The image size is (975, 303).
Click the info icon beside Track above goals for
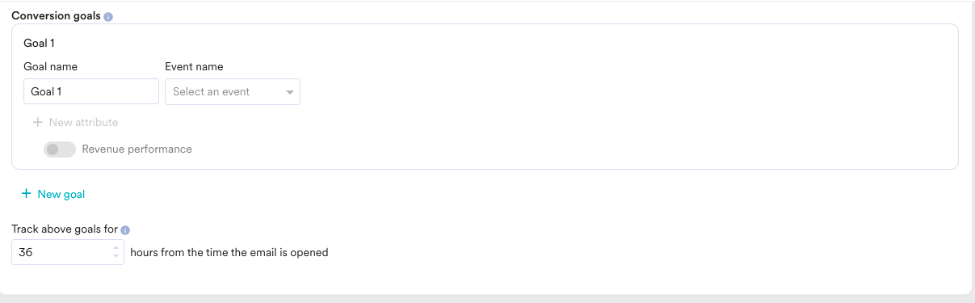click(x=125, y=229)
